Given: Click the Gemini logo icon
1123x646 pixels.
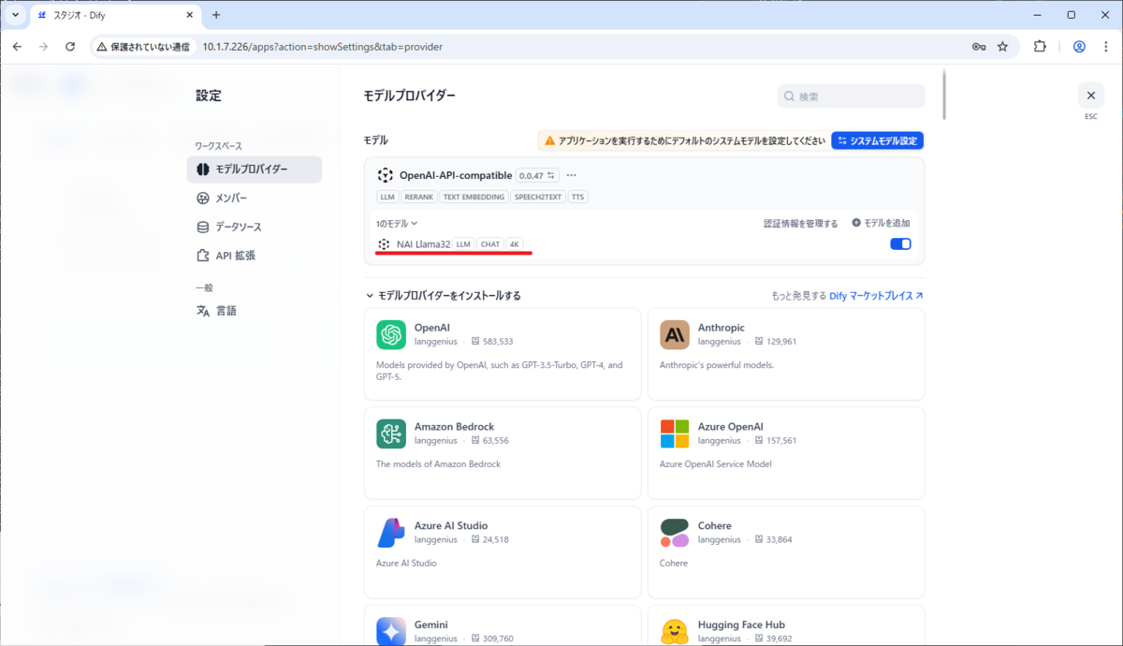Looking at the screenshot, I should (x=391, y=631).
